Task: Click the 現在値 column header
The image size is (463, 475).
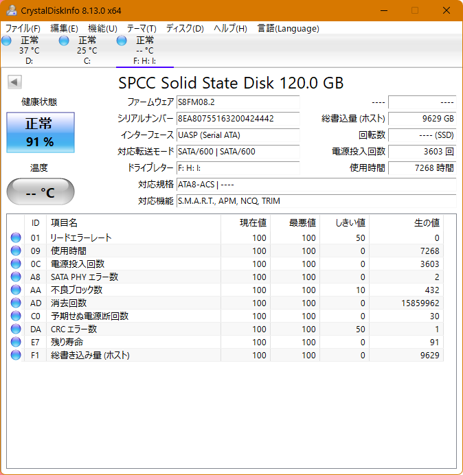Action: coord(246,223)
